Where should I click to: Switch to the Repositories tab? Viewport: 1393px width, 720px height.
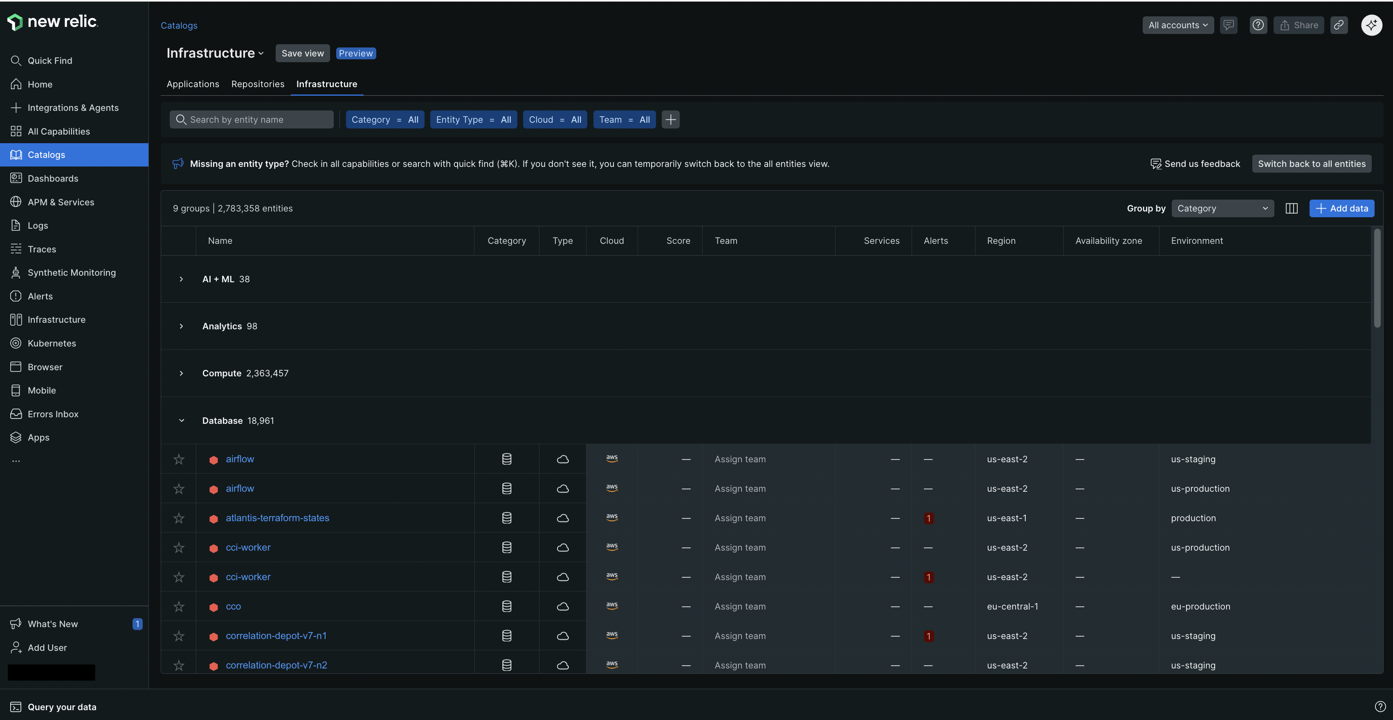(x=257, y=84)
